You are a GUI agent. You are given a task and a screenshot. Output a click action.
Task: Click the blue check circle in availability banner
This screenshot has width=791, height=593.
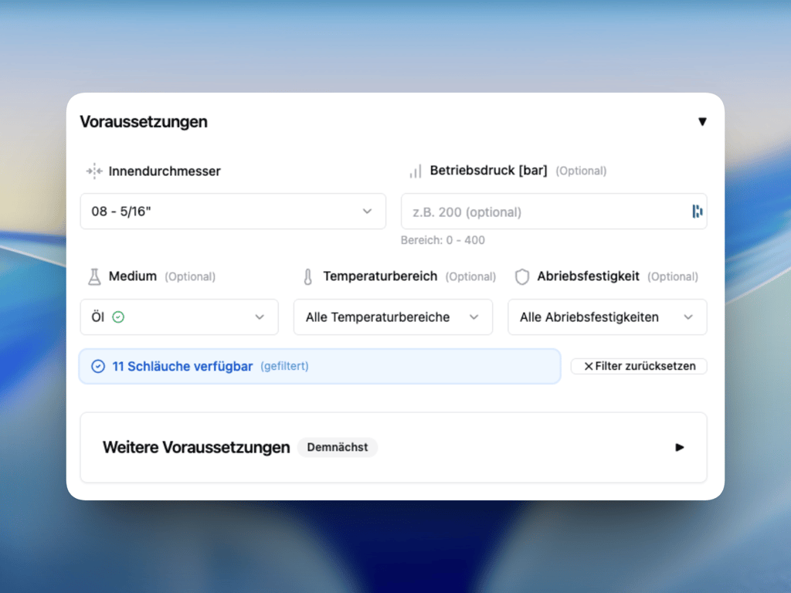[x=98, y=367]
